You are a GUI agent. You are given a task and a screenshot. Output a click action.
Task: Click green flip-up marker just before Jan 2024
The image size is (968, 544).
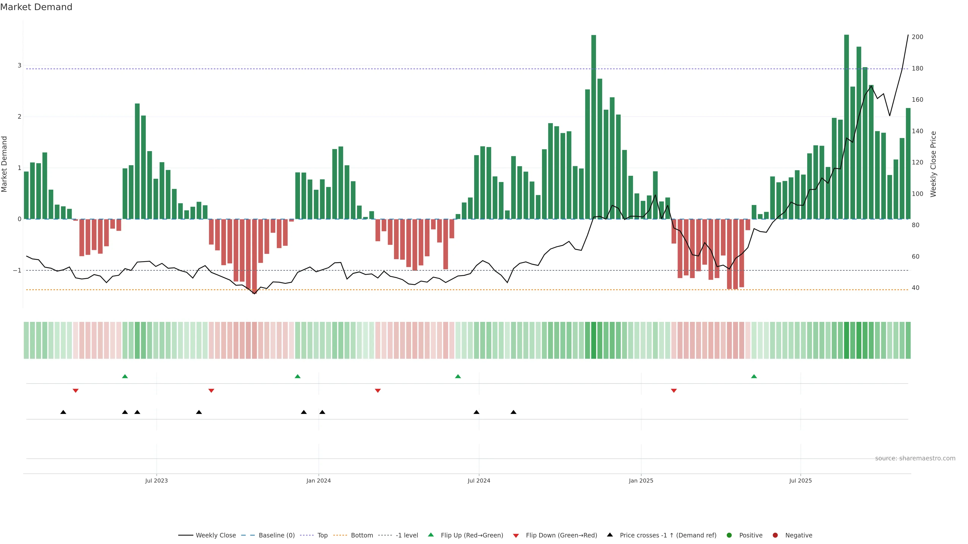(298, 377)
